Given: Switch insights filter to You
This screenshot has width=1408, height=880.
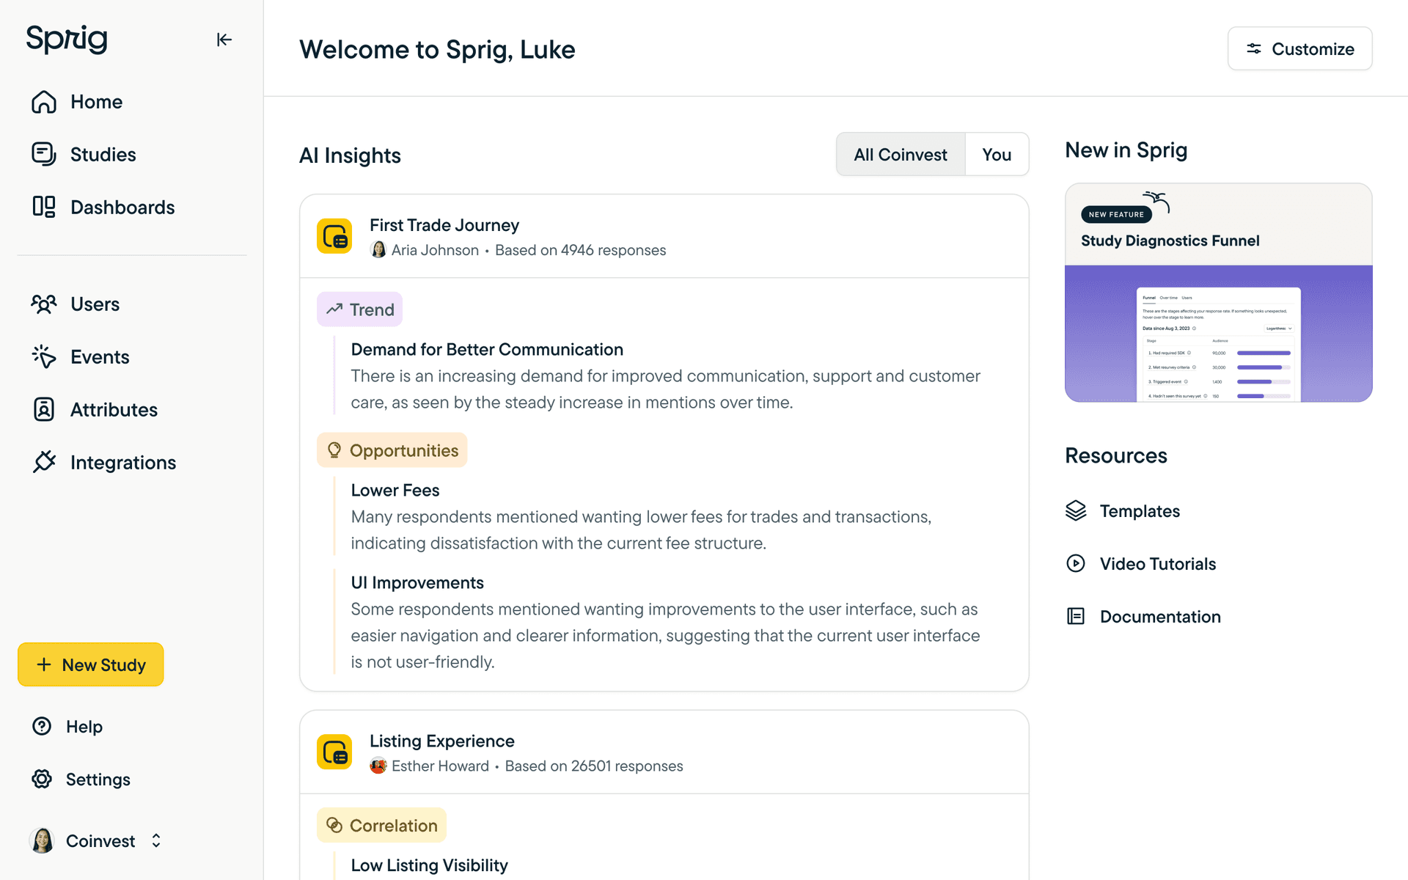Looking at the screenshot, I should 996,155.
